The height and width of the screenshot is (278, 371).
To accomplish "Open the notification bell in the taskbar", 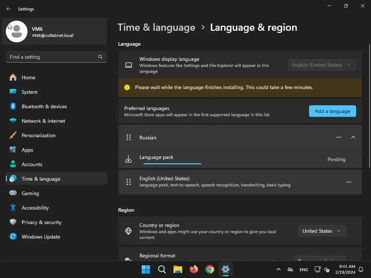I will tap(361, 269).
